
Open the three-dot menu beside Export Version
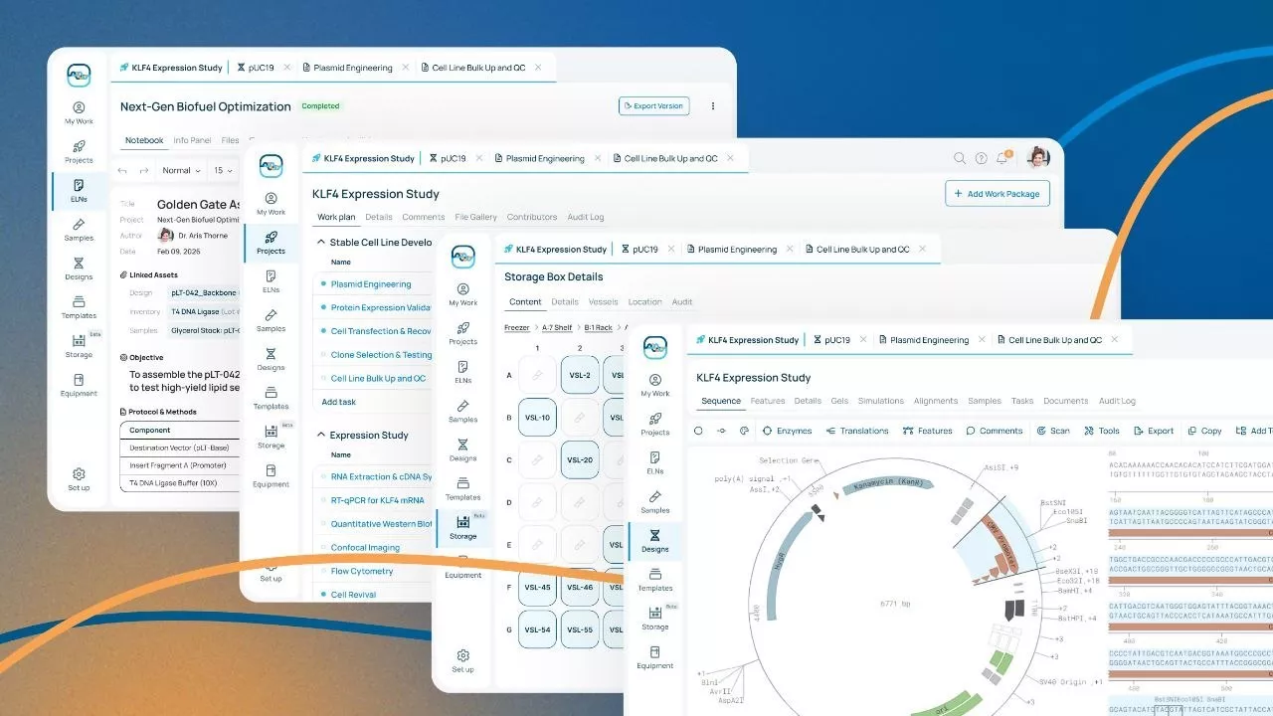[712, 106]
